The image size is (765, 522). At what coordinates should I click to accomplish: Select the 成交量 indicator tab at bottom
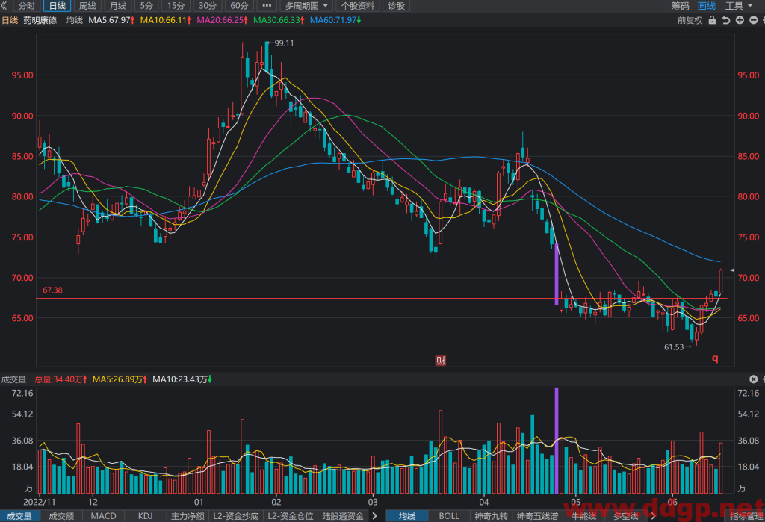click(x=19, y=516)
